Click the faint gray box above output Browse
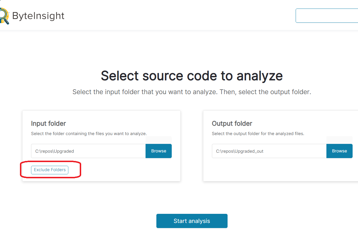This screenshot has height=238, width=358. [x=339, y=140]
